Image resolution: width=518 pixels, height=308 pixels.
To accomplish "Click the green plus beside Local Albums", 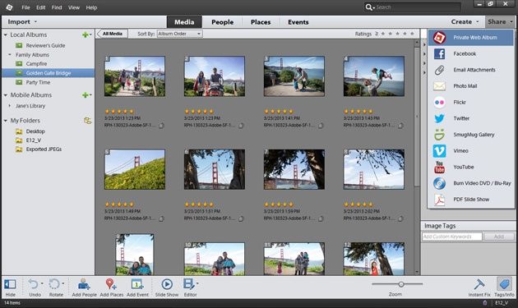I will click(86, 34).
